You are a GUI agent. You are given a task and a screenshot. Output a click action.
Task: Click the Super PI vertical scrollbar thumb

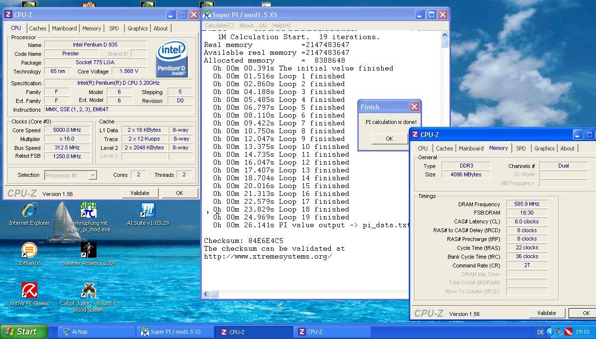pyautogui.click(x=445, y=43)
